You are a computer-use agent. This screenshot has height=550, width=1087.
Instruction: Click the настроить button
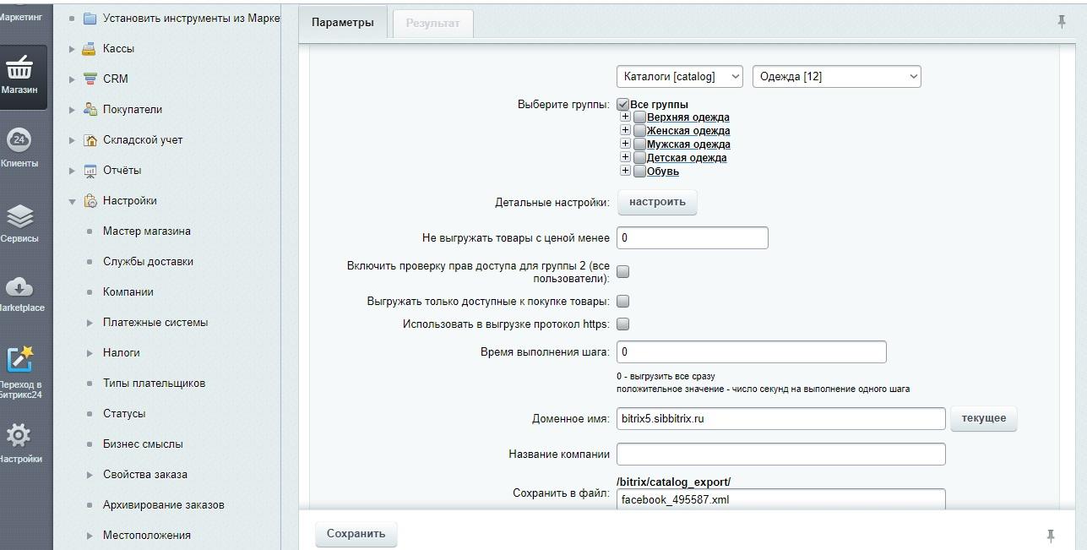click(657, 202)
